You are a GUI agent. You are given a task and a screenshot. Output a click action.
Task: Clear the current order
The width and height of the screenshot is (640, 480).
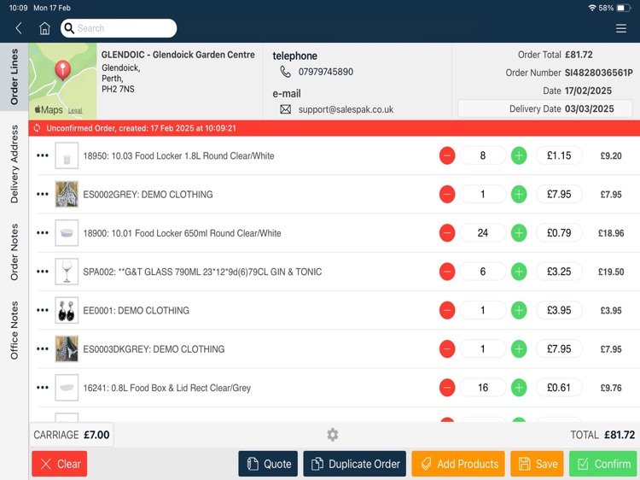coord(60,464)
